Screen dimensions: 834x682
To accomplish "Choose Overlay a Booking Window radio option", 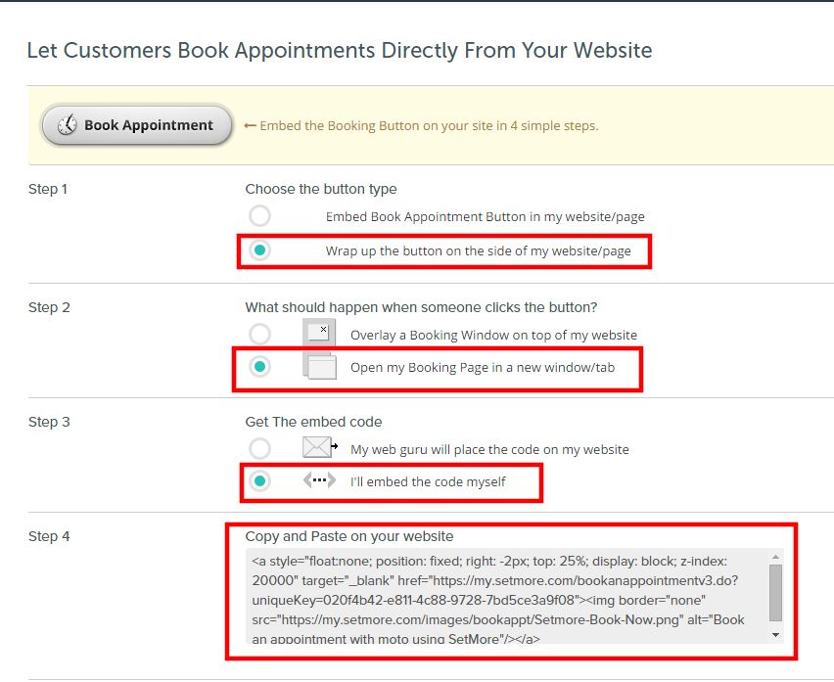I will click(x=259, y=335).
